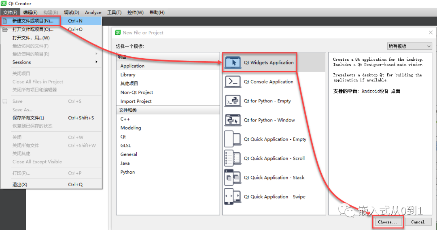
Task: Select Qt Quick Application - Empty icon
Action: (233, 139)
